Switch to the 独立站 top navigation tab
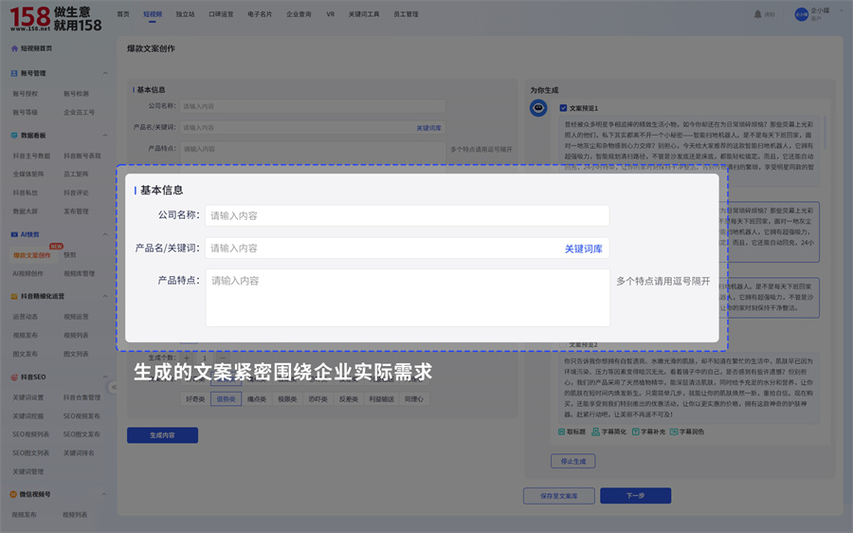Screen dimensions: 853x533 coord(185,15)
